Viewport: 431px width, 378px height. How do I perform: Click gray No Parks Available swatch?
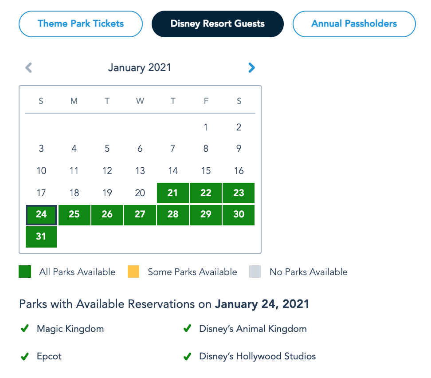(255, 272)
